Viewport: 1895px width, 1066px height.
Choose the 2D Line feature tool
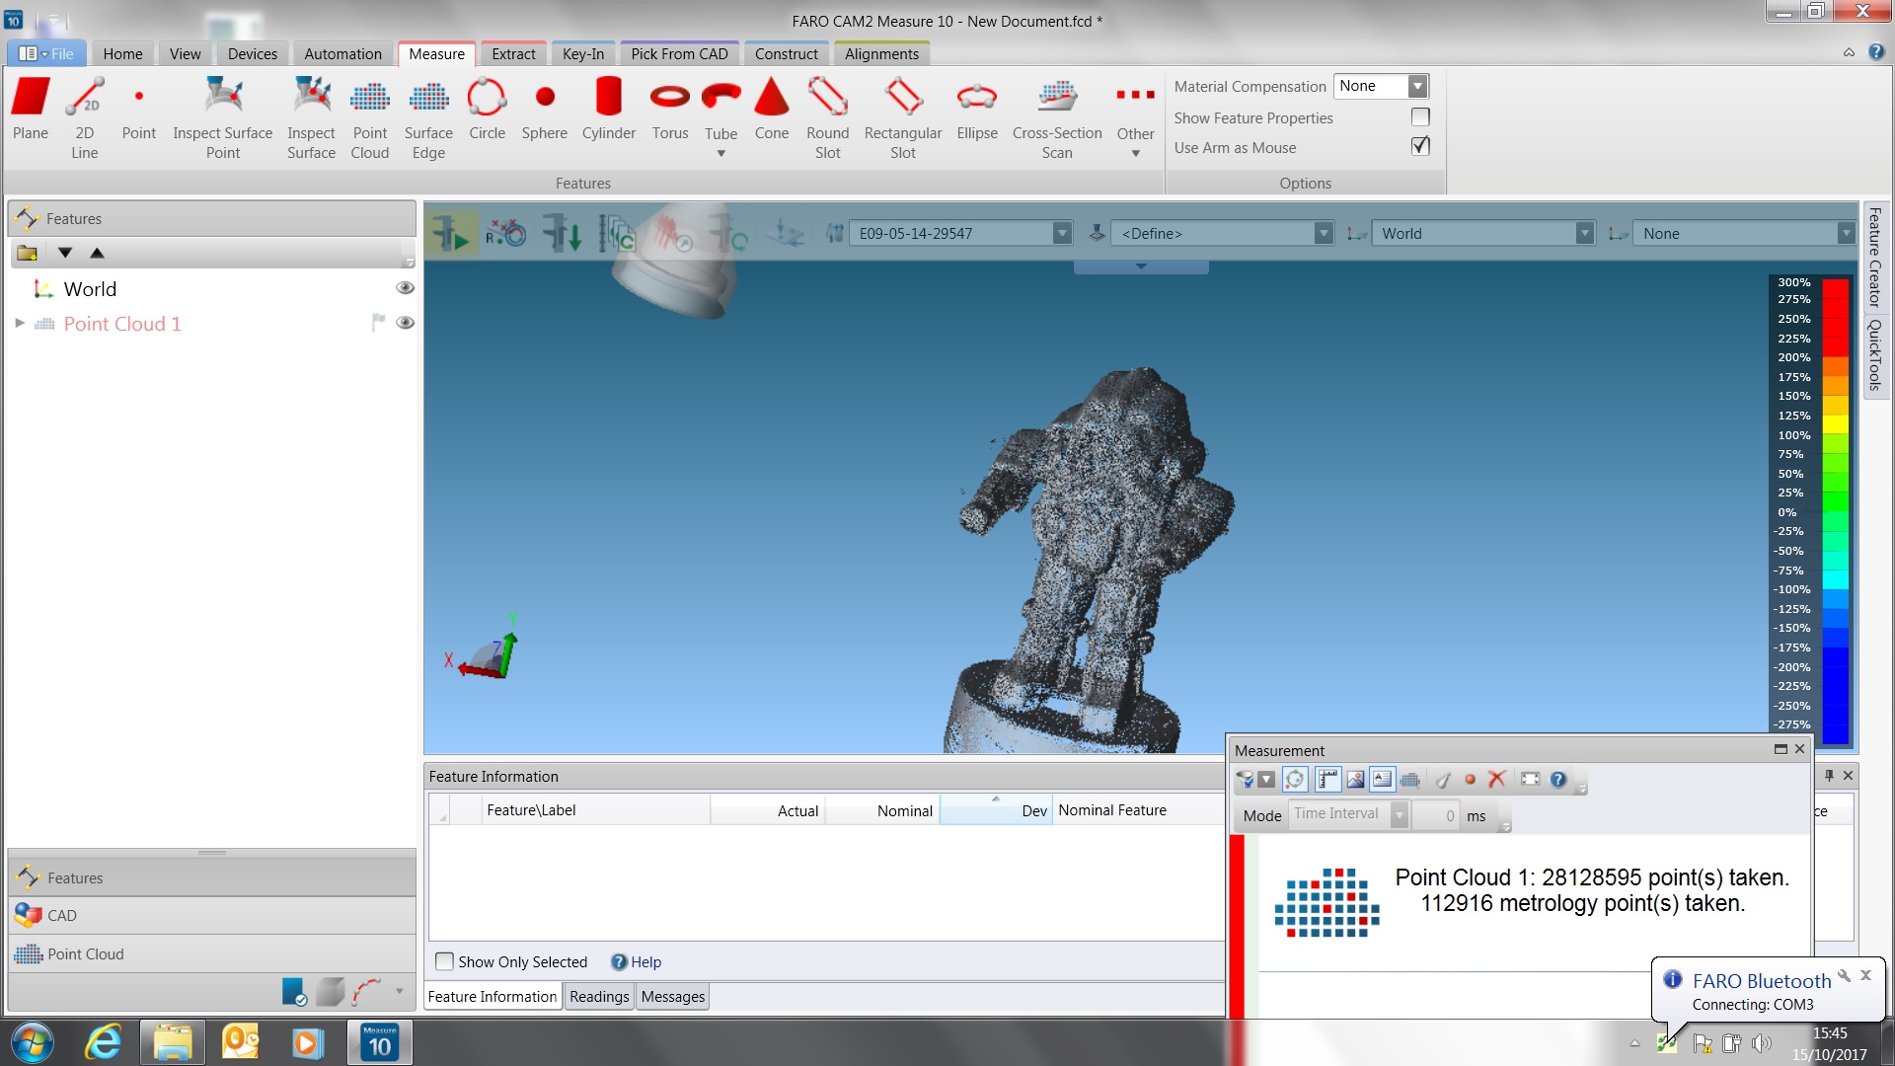point(85,117)
